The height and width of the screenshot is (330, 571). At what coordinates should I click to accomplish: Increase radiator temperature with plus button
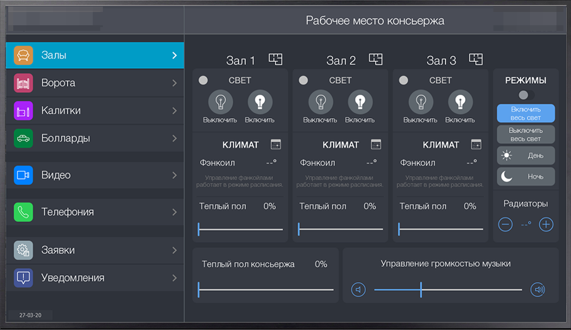[x=546, y=224]
